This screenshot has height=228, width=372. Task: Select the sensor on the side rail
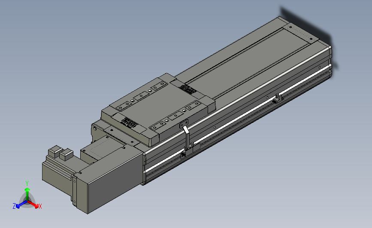click(x=278, y=98)
